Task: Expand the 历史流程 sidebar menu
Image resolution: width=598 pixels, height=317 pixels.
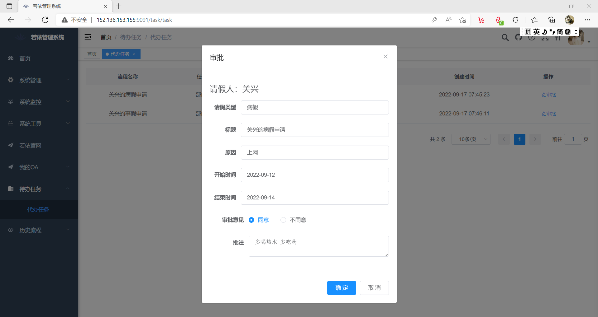Action: tap(39, 230)
